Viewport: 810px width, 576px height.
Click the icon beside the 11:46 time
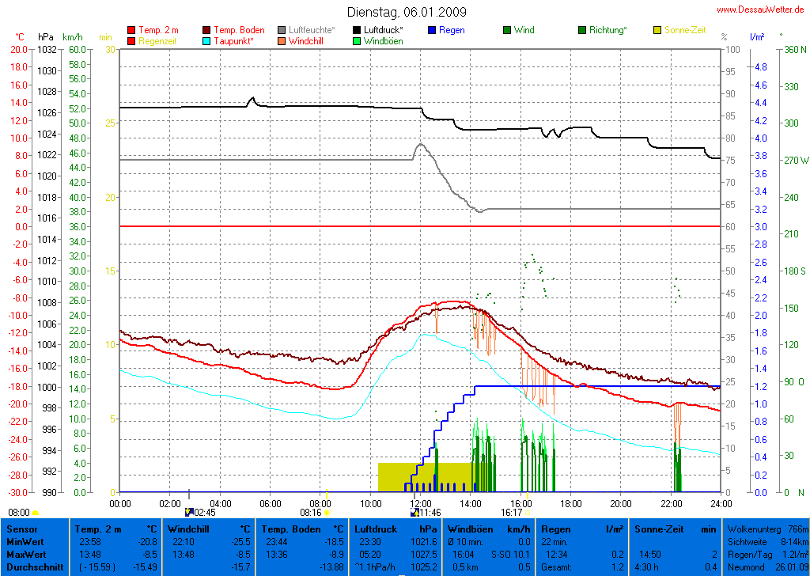(x=414, y=513)
